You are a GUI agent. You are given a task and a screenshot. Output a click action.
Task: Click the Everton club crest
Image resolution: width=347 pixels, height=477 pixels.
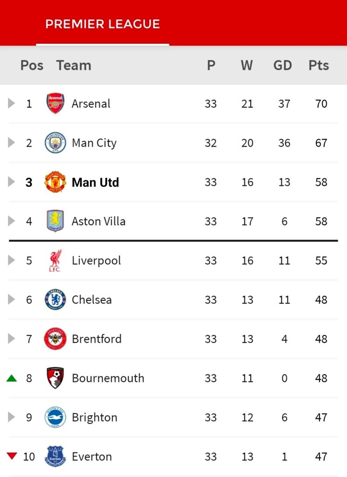(55, 457)
